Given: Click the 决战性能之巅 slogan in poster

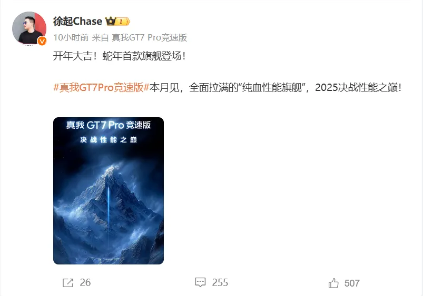Looking at the screenshot, I should pos(109,139).
